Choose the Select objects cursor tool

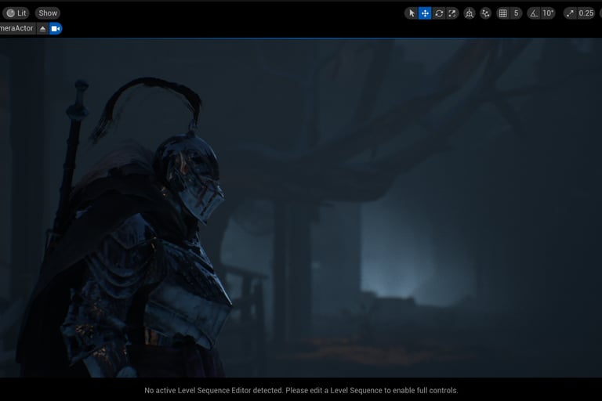412,13
